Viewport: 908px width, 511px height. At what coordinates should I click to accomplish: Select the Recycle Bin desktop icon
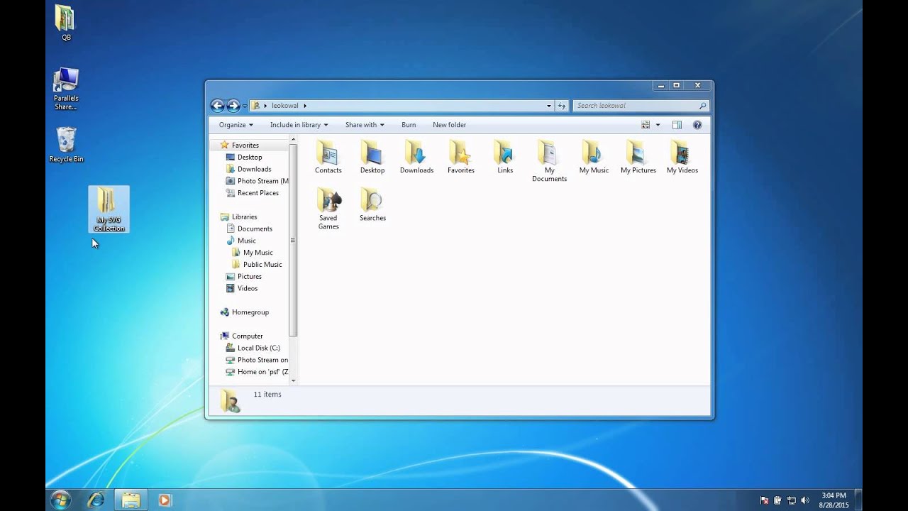[x=66, y=145]
